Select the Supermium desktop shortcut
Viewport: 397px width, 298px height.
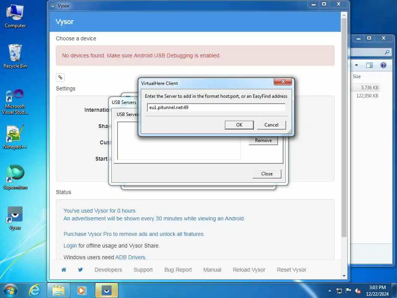pos(15,177)
